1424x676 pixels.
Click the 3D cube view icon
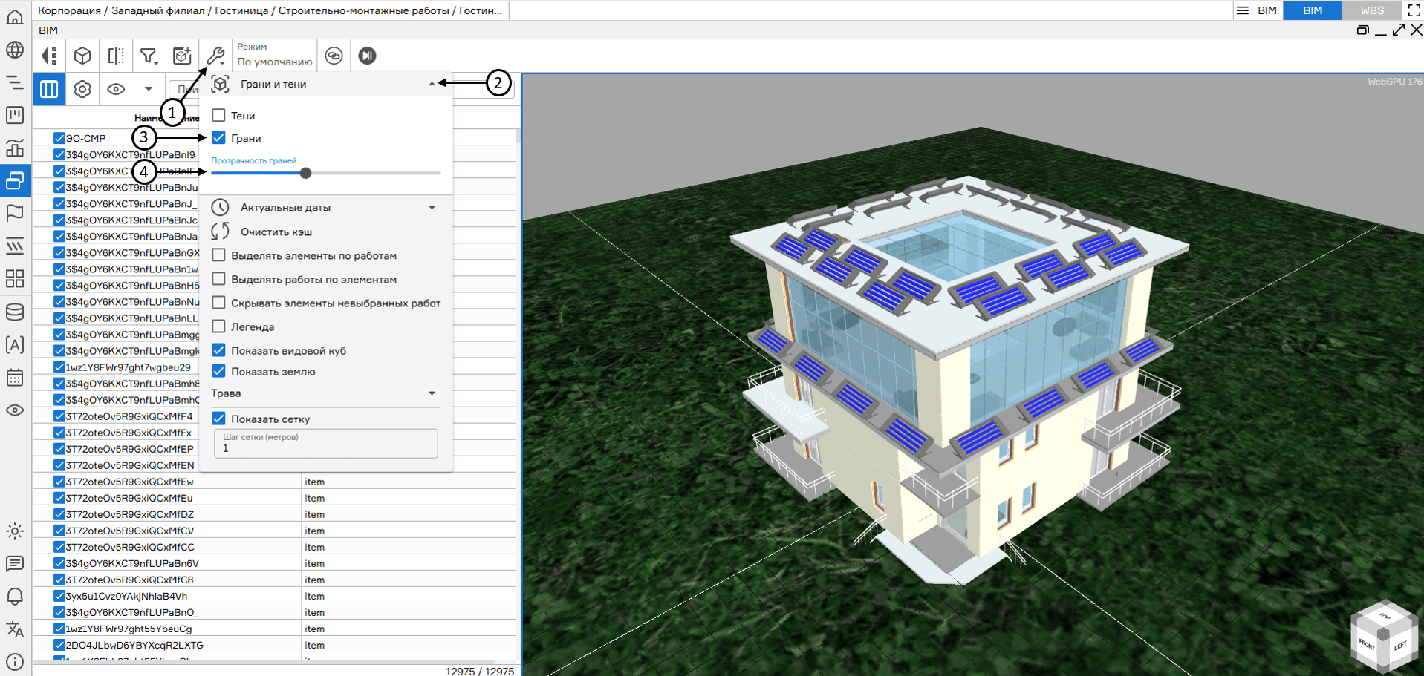82,56
